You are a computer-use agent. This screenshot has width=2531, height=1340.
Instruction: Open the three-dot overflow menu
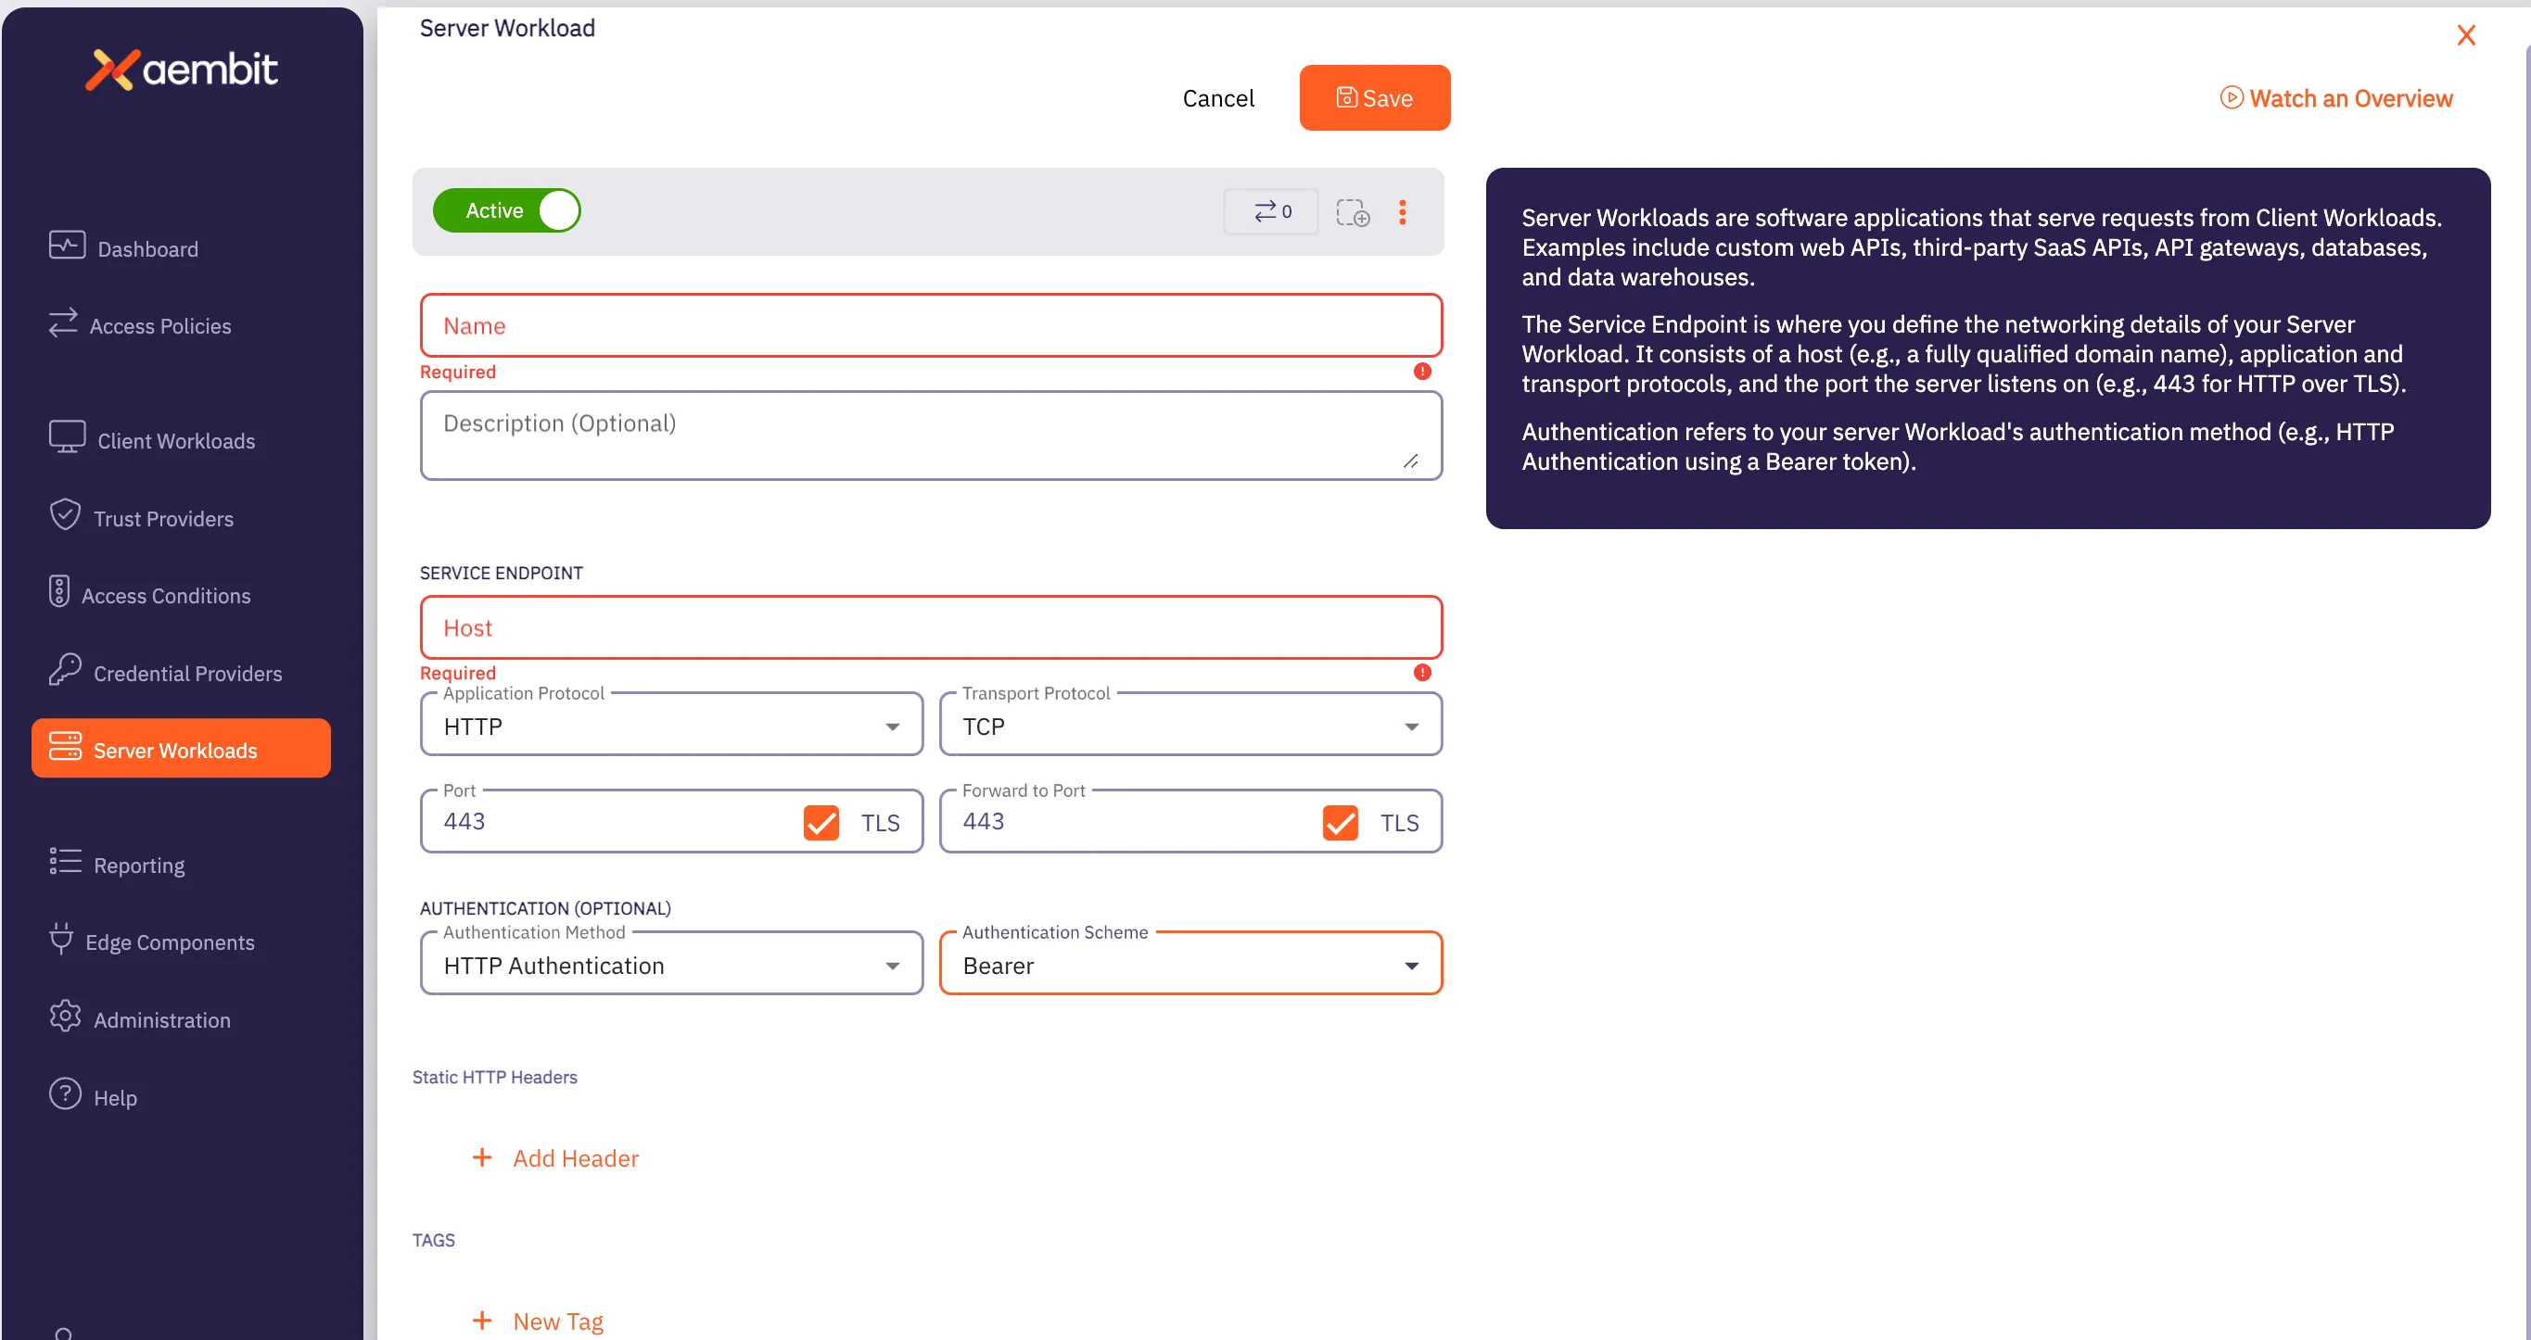click(1403, 212)
